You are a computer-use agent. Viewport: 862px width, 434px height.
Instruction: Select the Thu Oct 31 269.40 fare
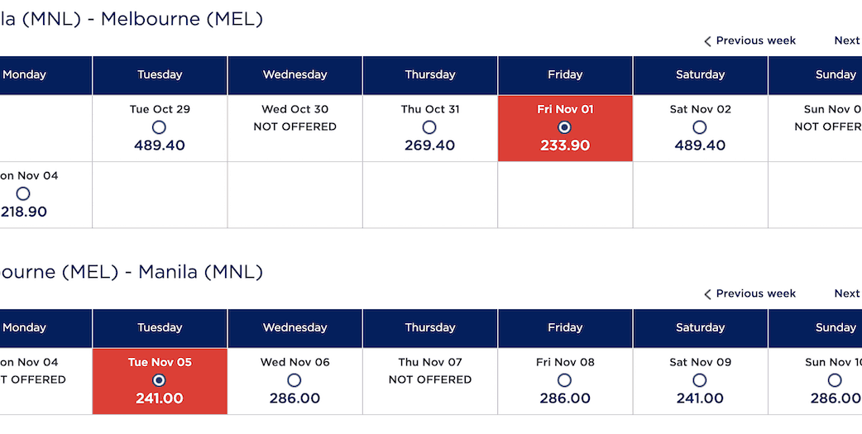coord(429,127)
